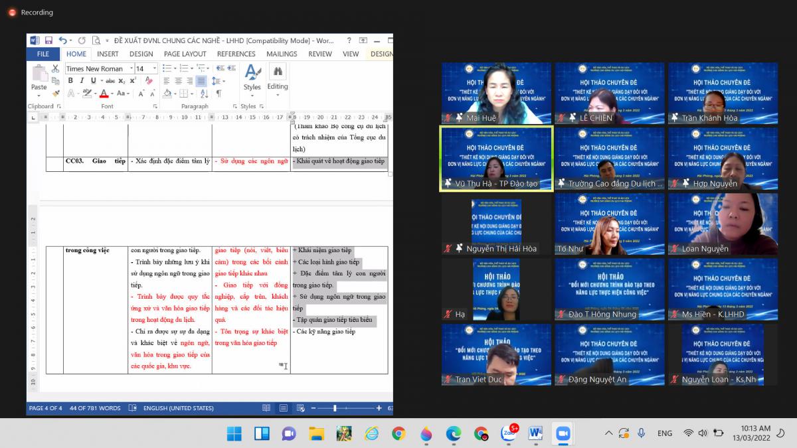The width and height of the screenshot is (797, 448).
Task: Click the tab selector at ruler corner
Action: pos(35,117)
